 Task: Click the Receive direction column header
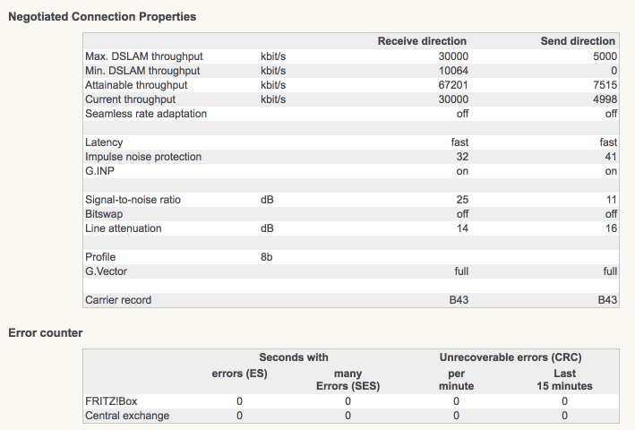[x=422, y=41]
